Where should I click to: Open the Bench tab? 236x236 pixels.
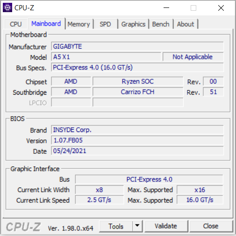pyautogui.click(x=161, y=24)
